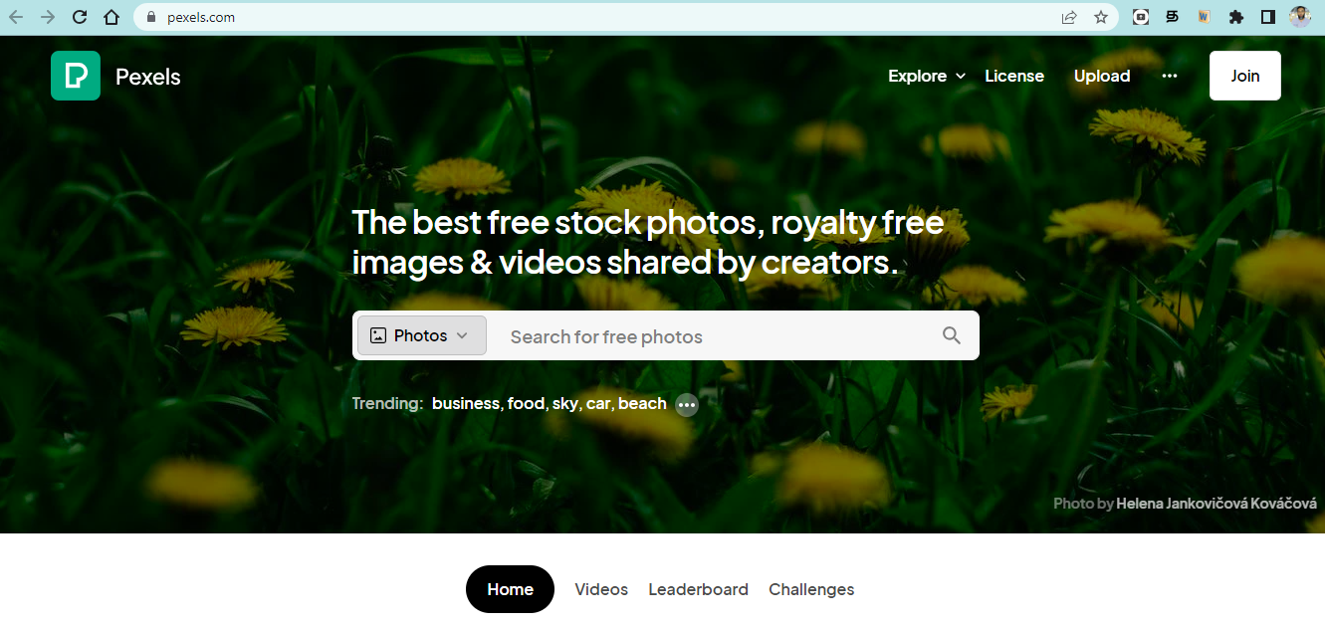
Task: Click the green Pexels logo icon
Action: [x=76, y=76]
